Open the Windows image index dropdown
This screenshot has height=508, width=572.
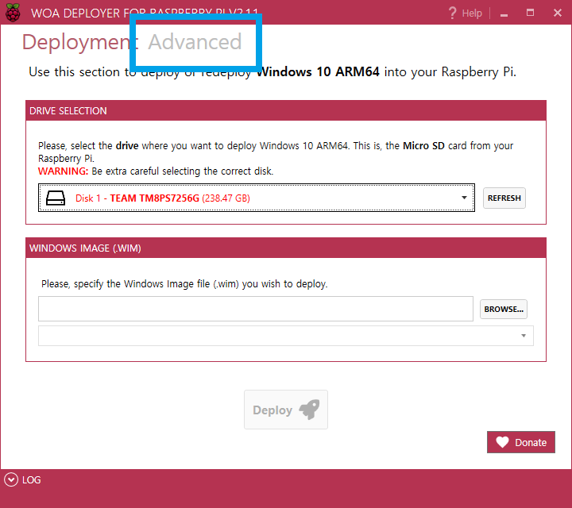[x=286, y=336]
